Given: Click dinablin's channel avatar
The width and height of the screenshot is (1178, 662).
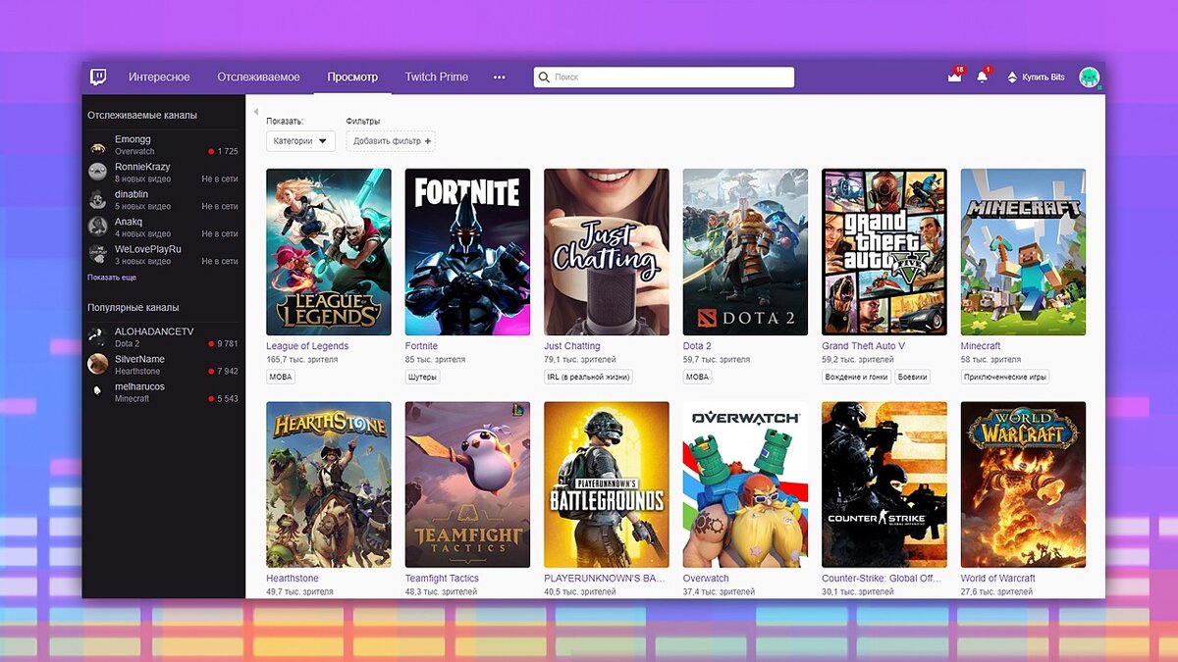Looking at the screenshot, I should 97,199.
